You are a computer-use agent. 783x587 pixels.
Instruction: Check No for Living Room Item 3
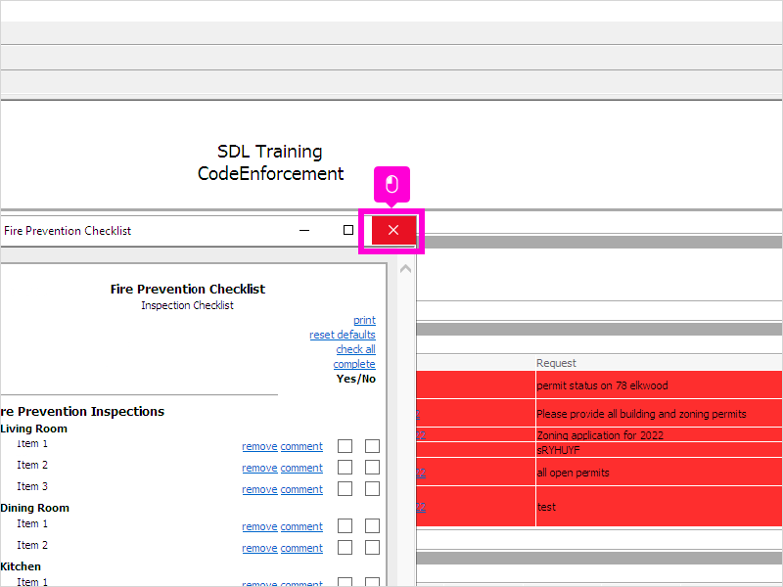click(372, 488)
